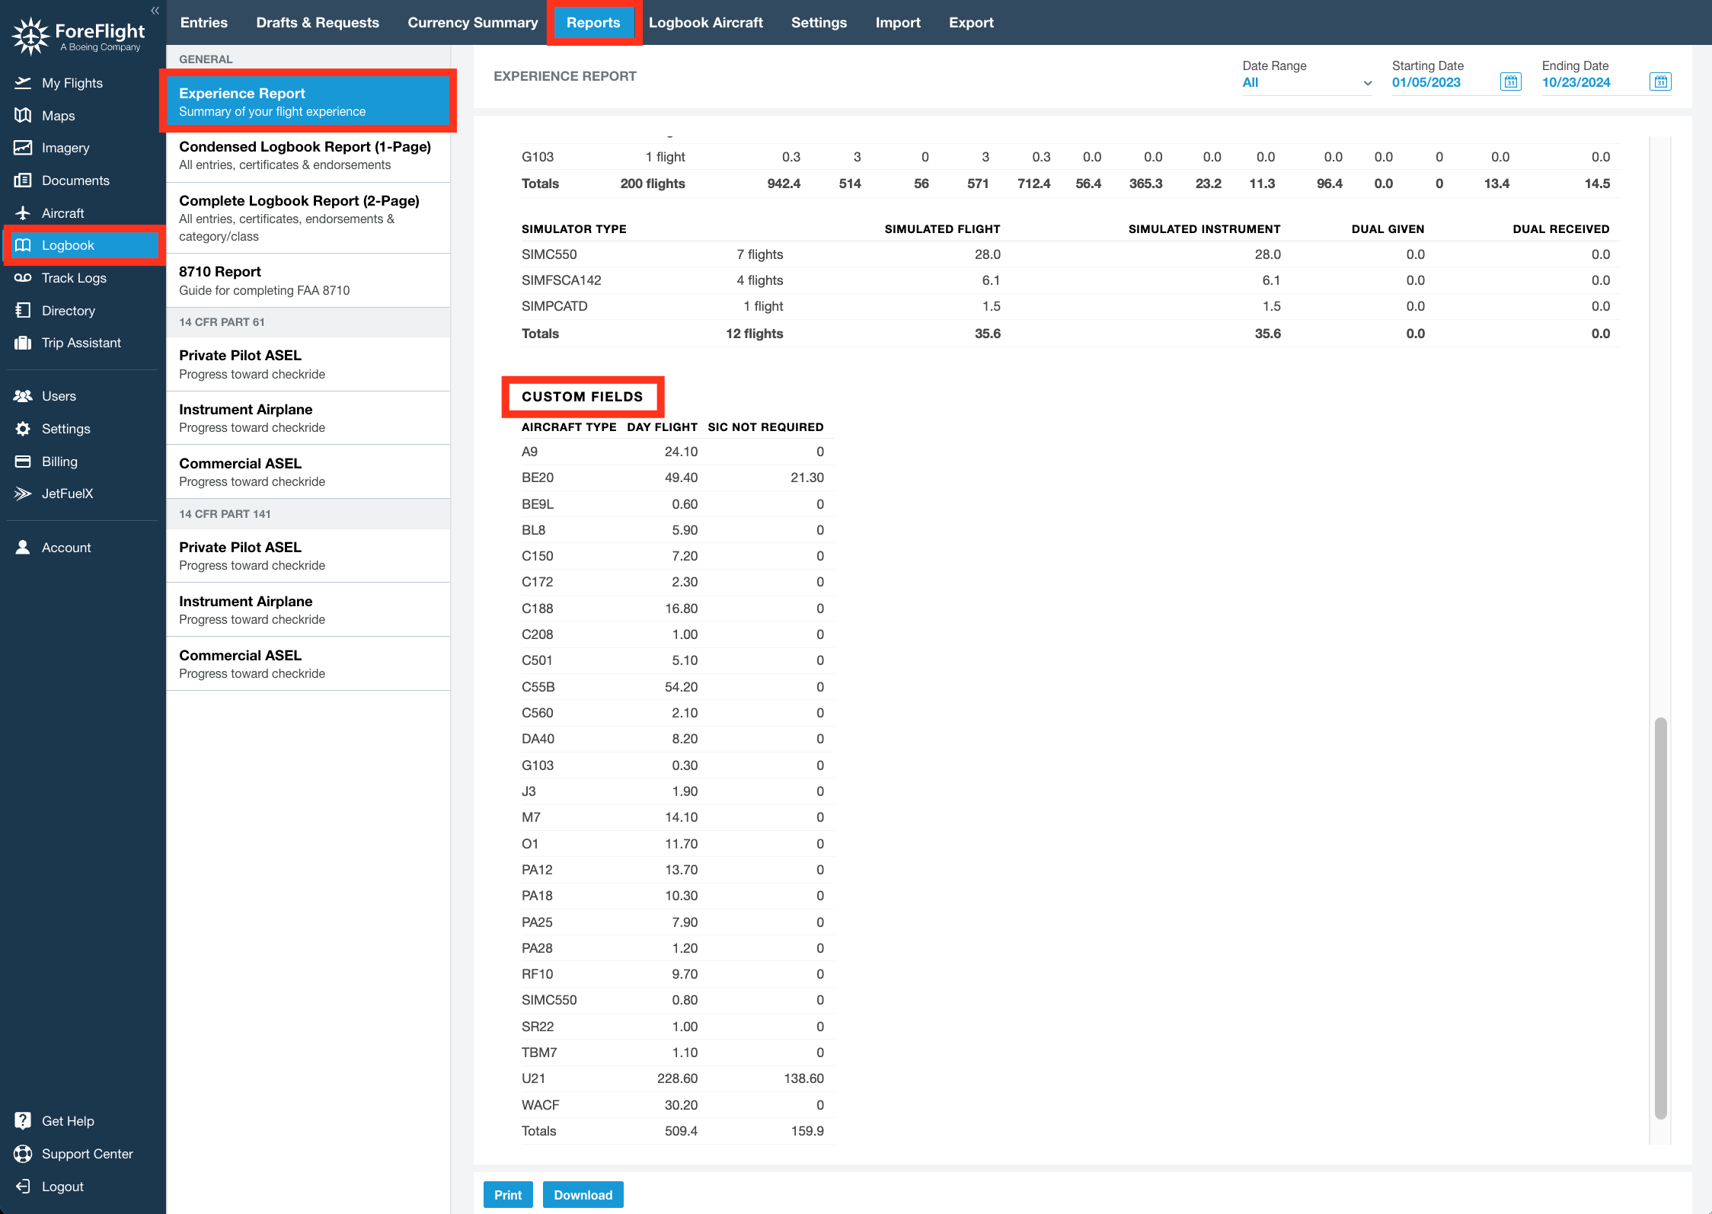Open Part 141 Instrument Airplane report
This screenshot has height=1214, width=1712.
pos(308,610)
